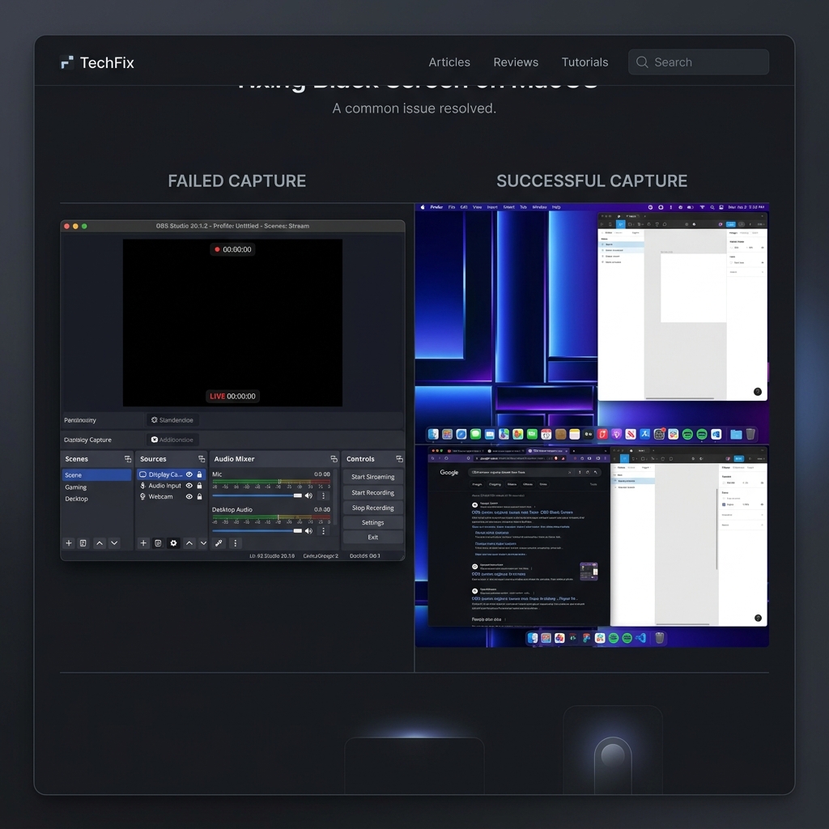Toggle visibility of the Webcam source
The image size is (829, 829).
189,496
